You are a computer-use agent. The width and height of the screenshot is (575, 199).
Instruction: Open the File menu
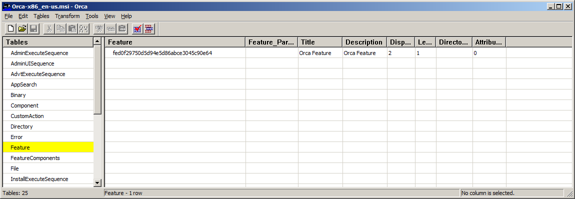8,16
